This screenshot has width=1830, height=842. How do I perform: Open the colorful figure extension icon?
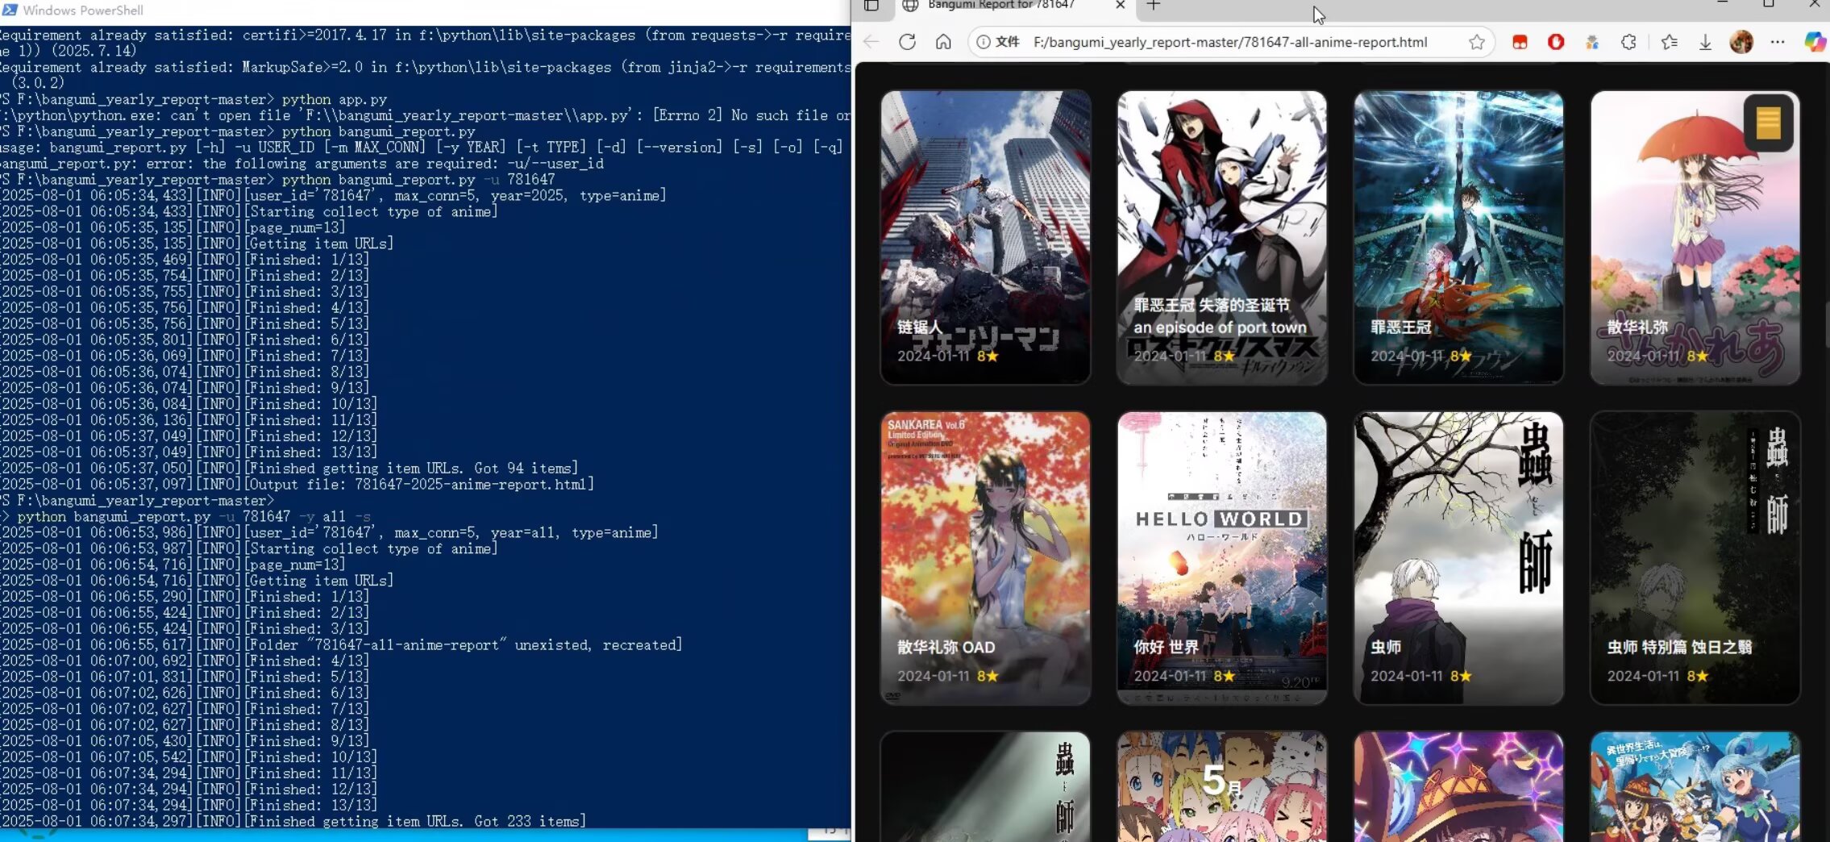(1592, 42)
